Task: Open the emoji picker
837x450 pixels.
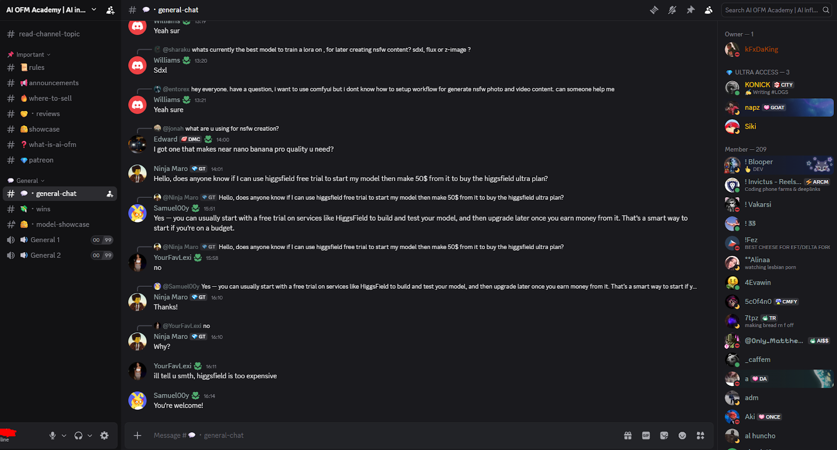Action: pos(682,435)
